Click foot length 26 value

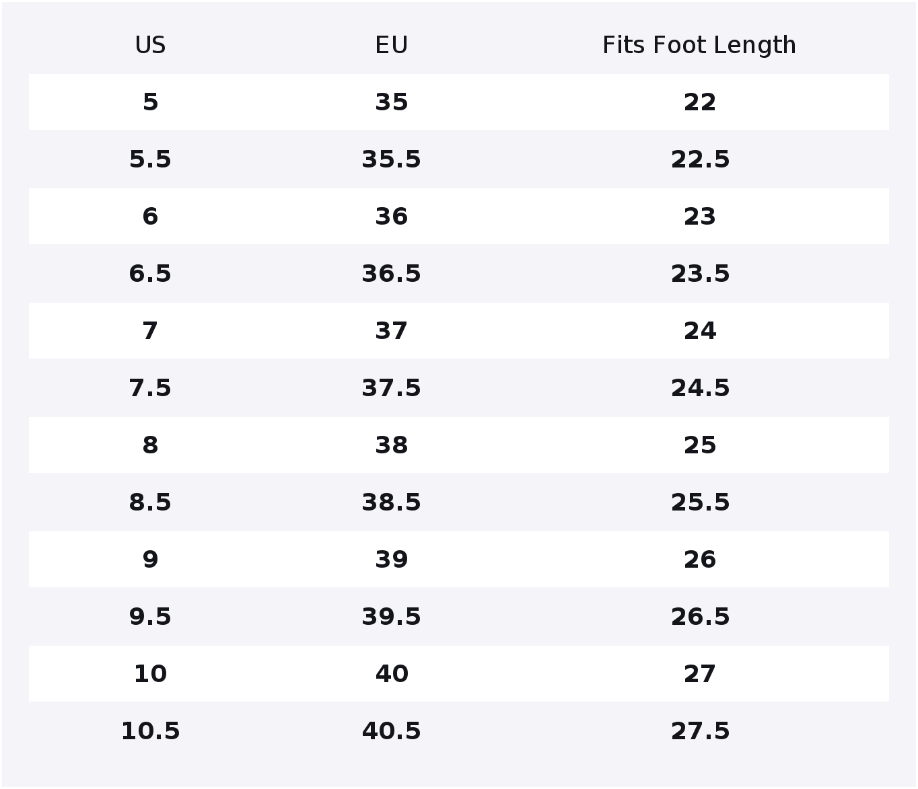click(699, 560)
